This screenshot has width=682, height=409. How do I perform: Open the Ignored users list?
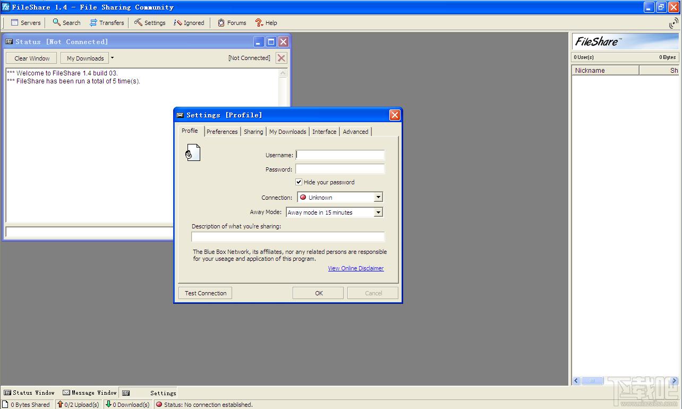(189, 23)
